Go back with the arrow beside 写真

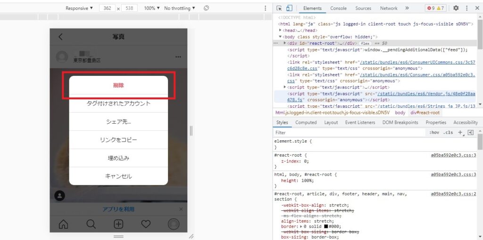coord(60,37)
